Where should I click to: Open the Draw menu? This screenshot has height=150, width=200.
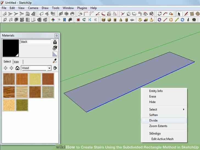coord(45,8)
